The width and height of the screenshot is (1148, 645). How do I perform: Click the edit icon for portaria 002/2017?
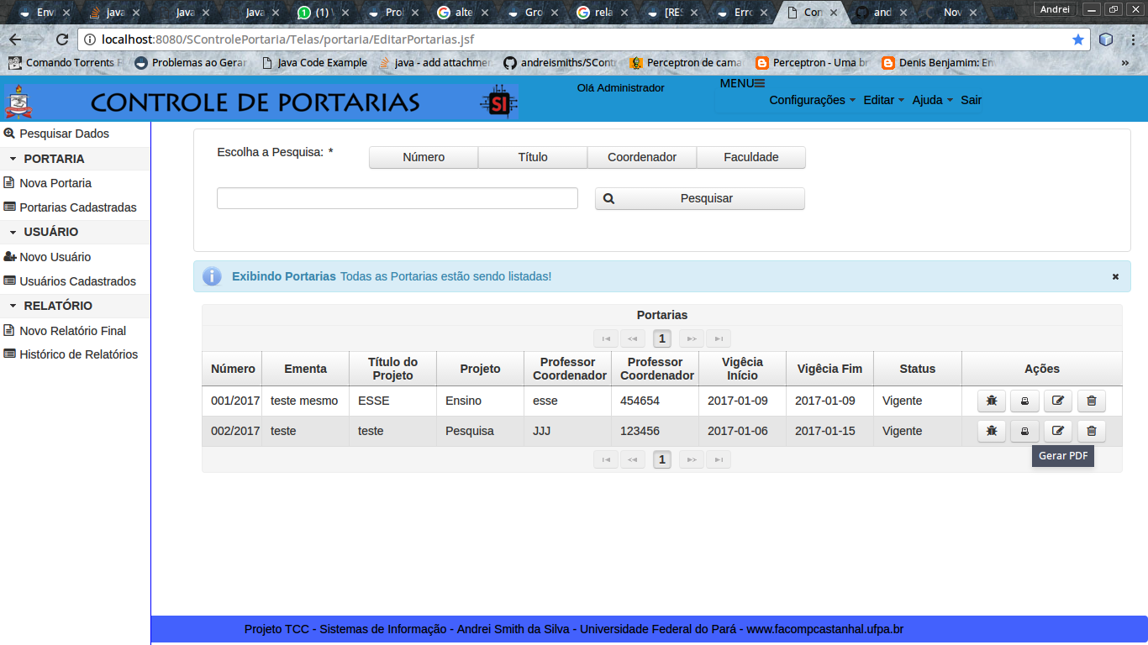[1058, 431]
